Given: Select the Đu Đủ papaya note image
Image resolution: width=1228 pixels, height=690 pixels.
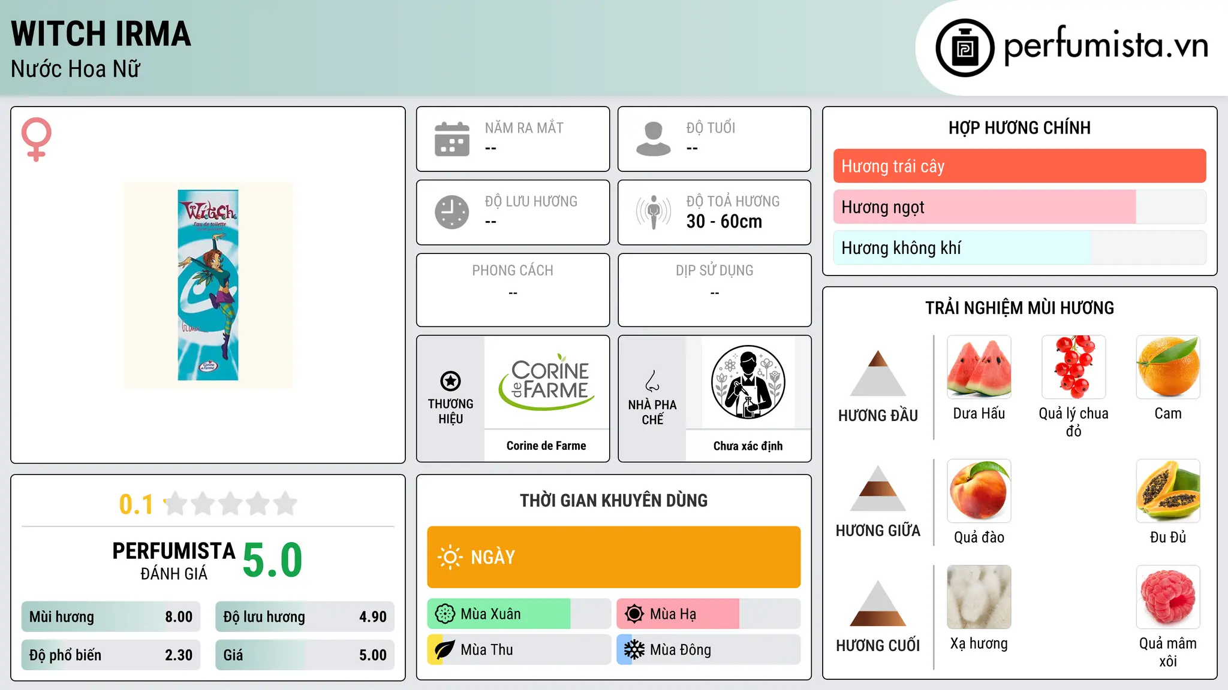Looking at the screenshot, I should [x=1168, y=491].
